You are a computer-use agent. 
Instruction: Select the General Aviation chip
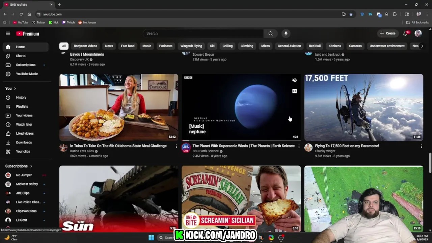(x=289, y=46)
